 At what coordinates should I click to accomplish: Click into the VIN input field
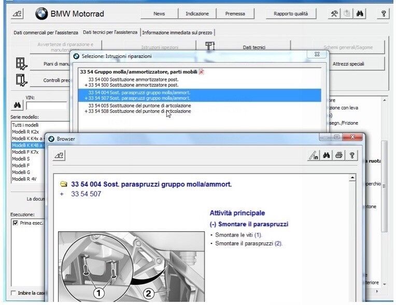tap(47, 106)
